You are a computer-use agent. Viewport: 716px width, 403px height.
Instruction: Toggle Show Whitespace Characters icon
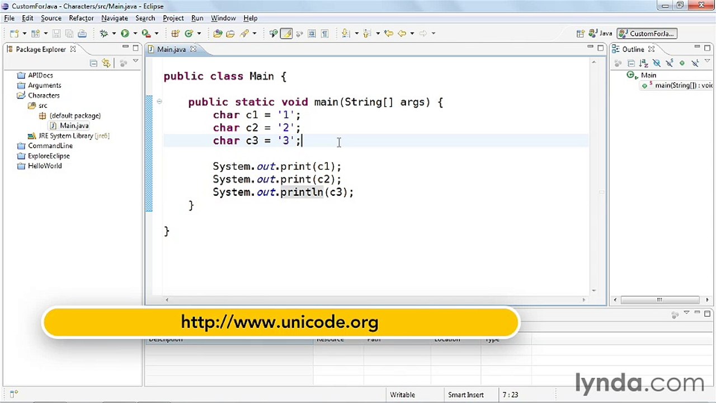tap(324, 34)
